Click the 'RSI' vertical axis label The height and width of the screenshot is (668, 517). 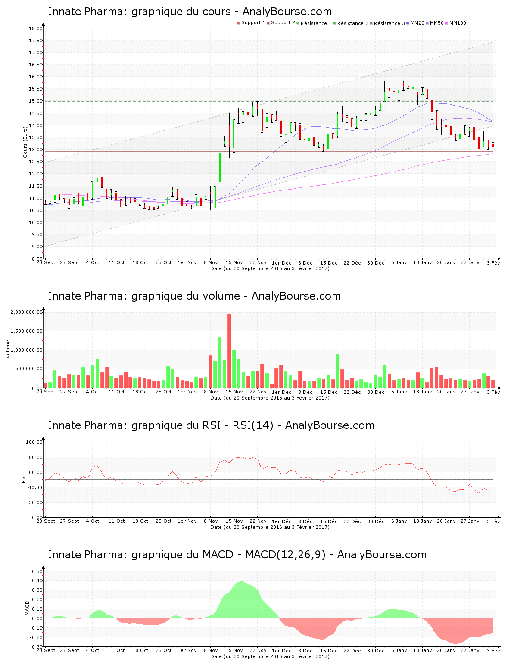pos(23,478)
